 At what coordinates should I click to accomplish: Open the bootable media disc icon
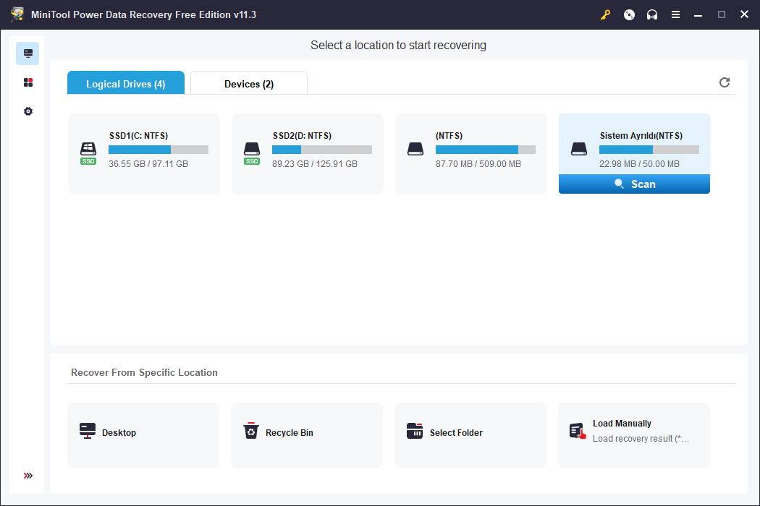629,14
